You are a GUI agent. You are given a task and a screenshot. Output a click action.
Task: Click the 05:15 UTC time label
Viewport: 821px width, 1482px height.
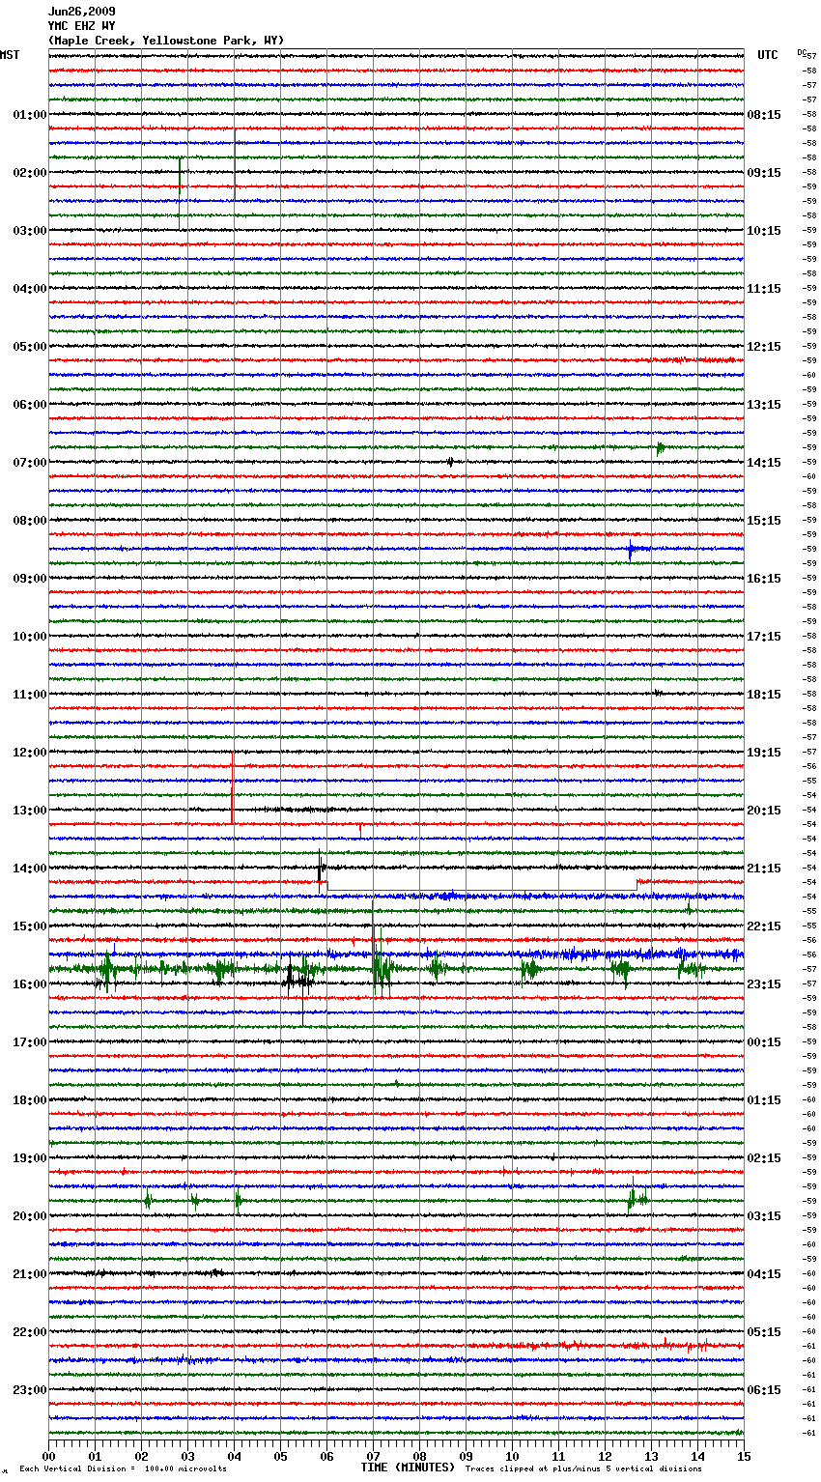[764, 1332]
